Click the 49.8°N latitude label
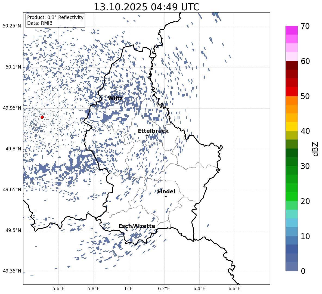The height and width of the screenshot is (294, 322). 13,149
